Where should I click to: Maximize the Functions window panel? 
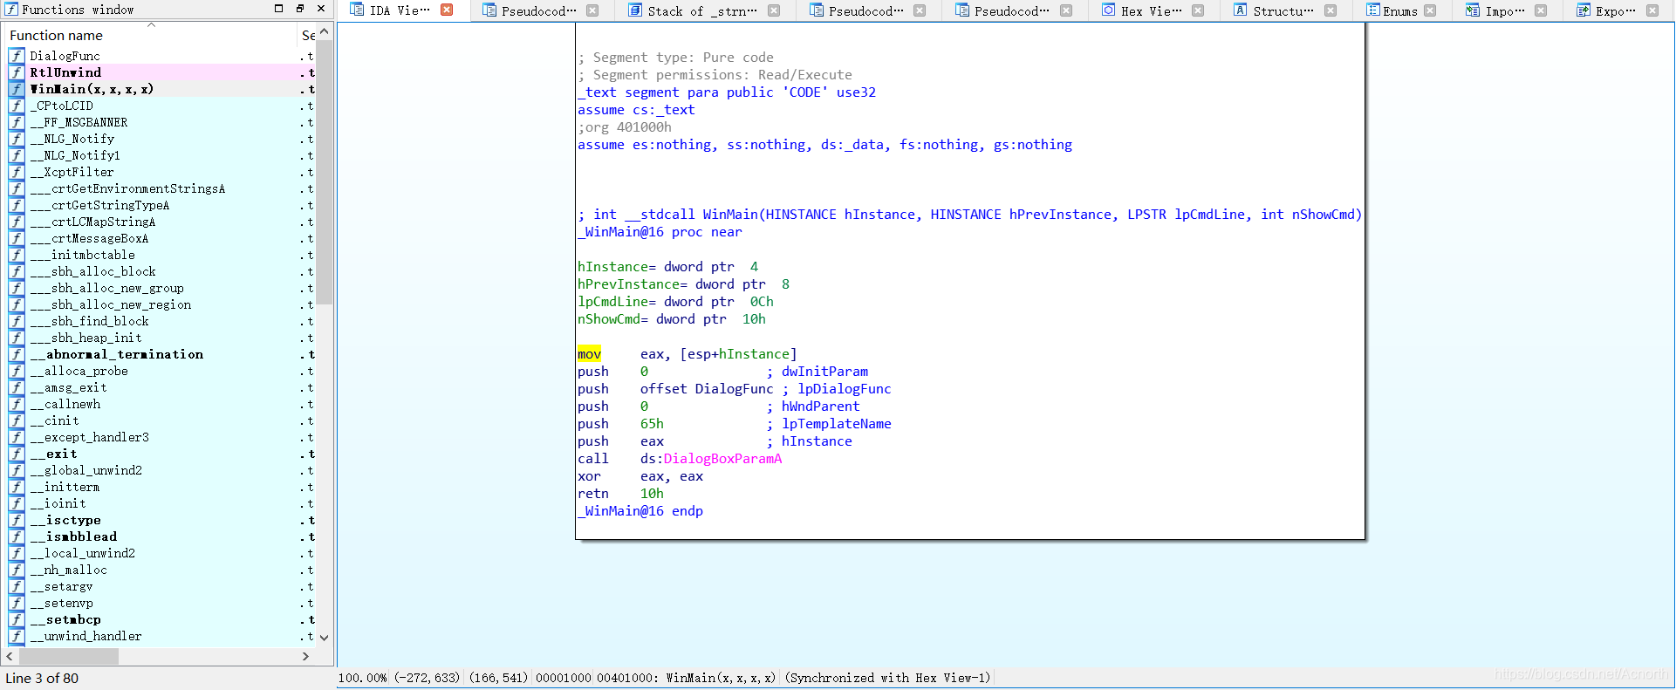click(278, 9)
